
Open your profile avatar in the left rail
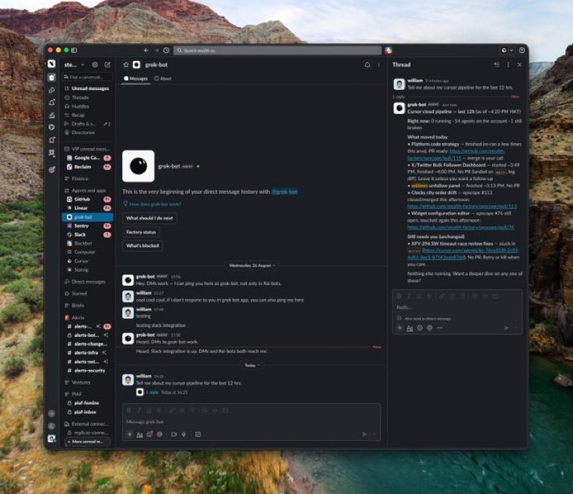[52, 438]
